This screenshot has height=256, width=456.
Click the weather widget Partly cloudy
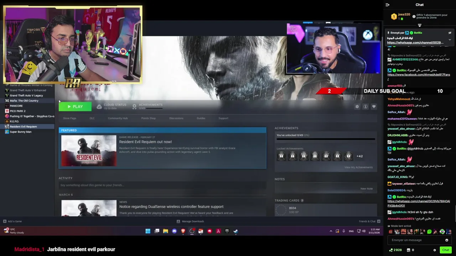coord(14,231)
